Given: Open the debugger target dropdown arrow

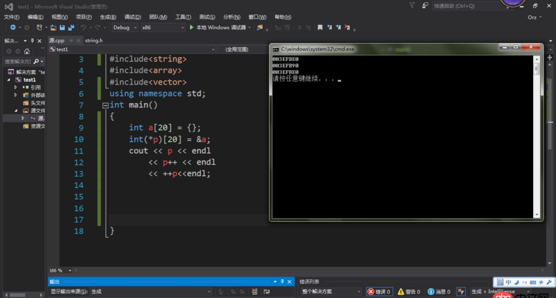Looking at the screenshot, I should (250, 27).
